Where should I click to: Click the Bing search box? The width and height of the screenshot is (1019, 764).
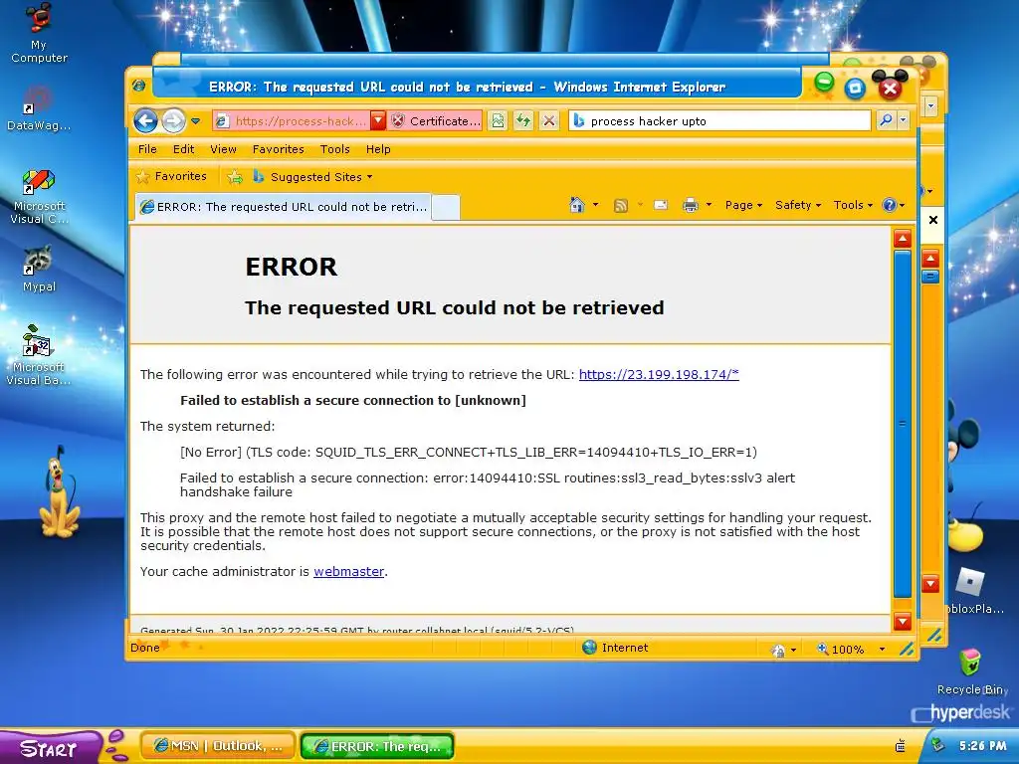tap(719, 120)
